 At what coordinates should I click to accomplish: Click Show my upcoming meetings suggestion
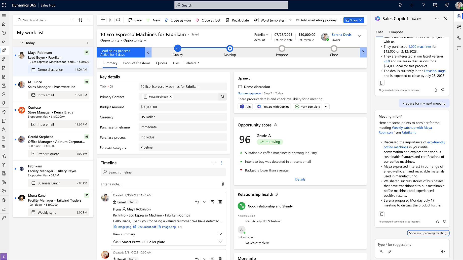pos(428,233)
